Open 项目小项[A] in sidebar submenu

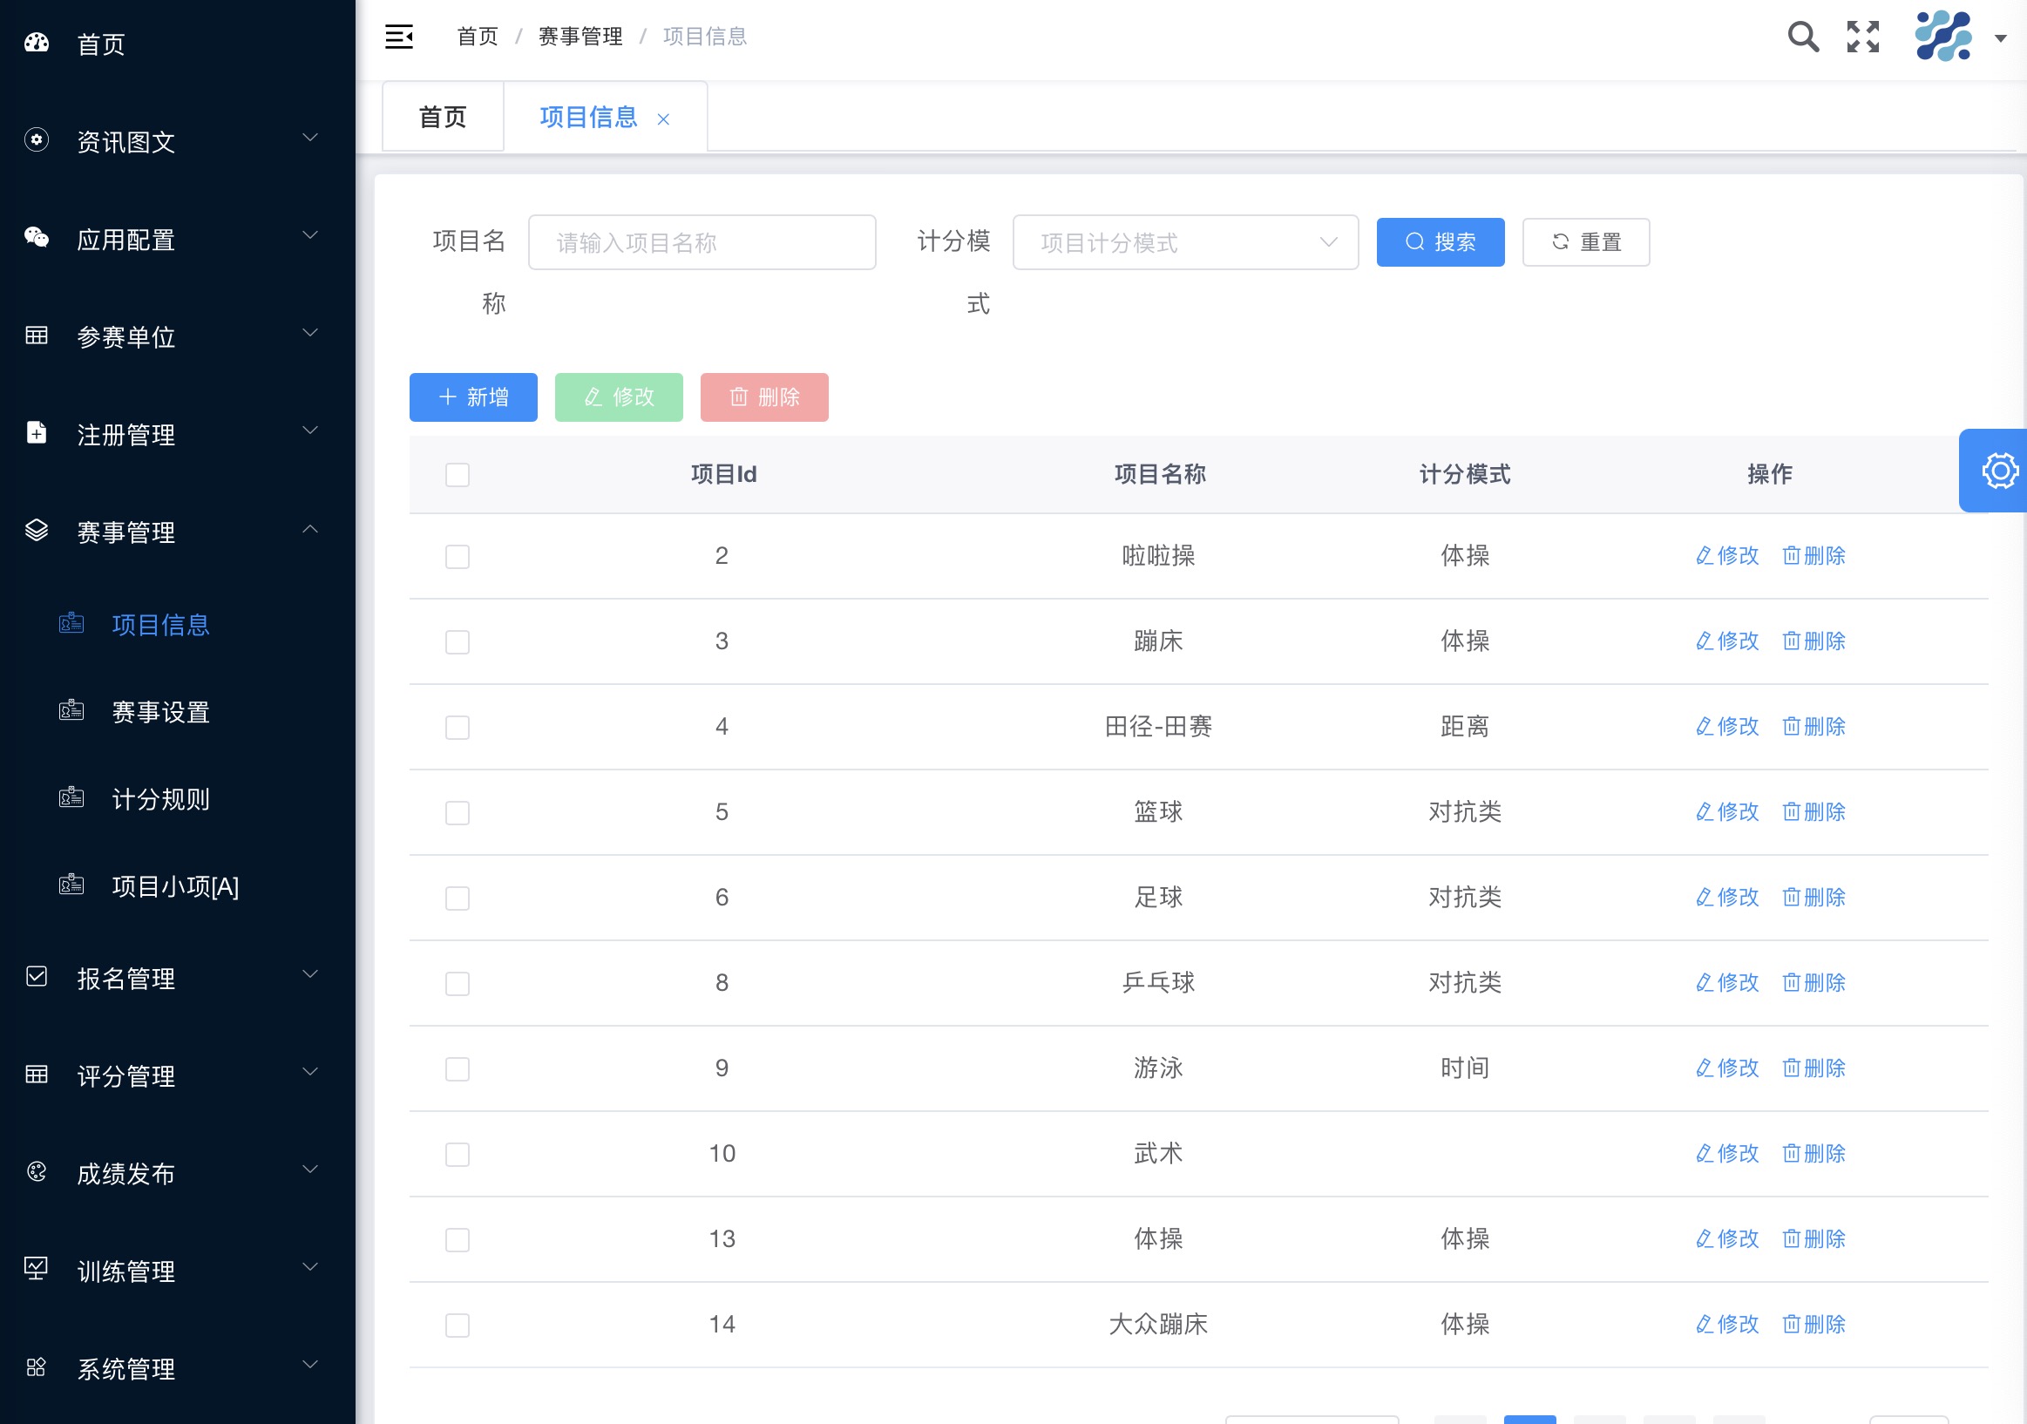(x=176, y=886)
